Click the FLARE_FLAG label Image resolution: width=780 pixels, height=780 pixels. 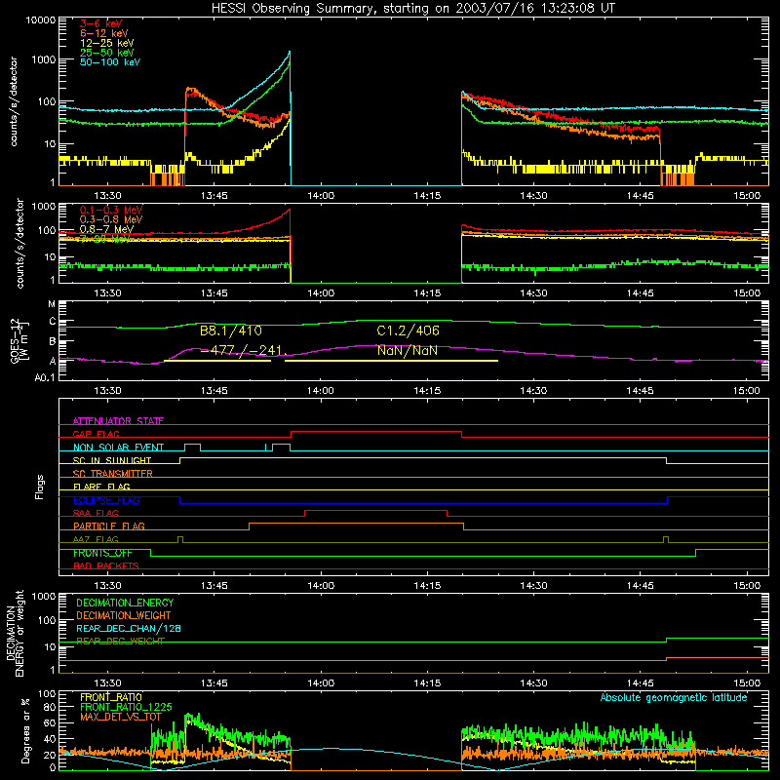point(101,487)
